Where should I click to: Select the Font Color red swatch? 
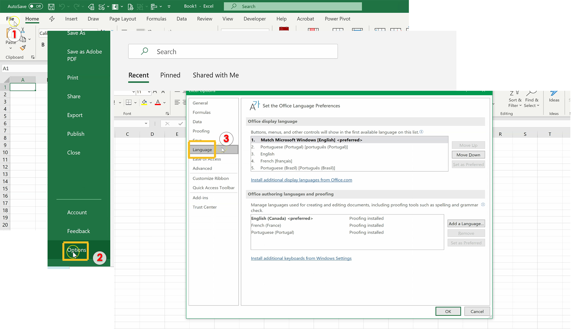(x=158, y=104)
